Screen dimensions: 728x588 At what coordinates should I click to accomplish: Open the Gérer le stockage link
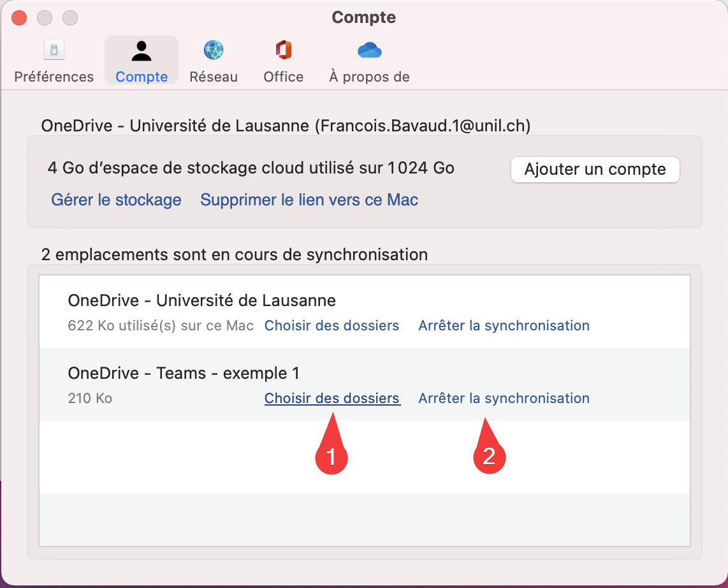[116, 200]
